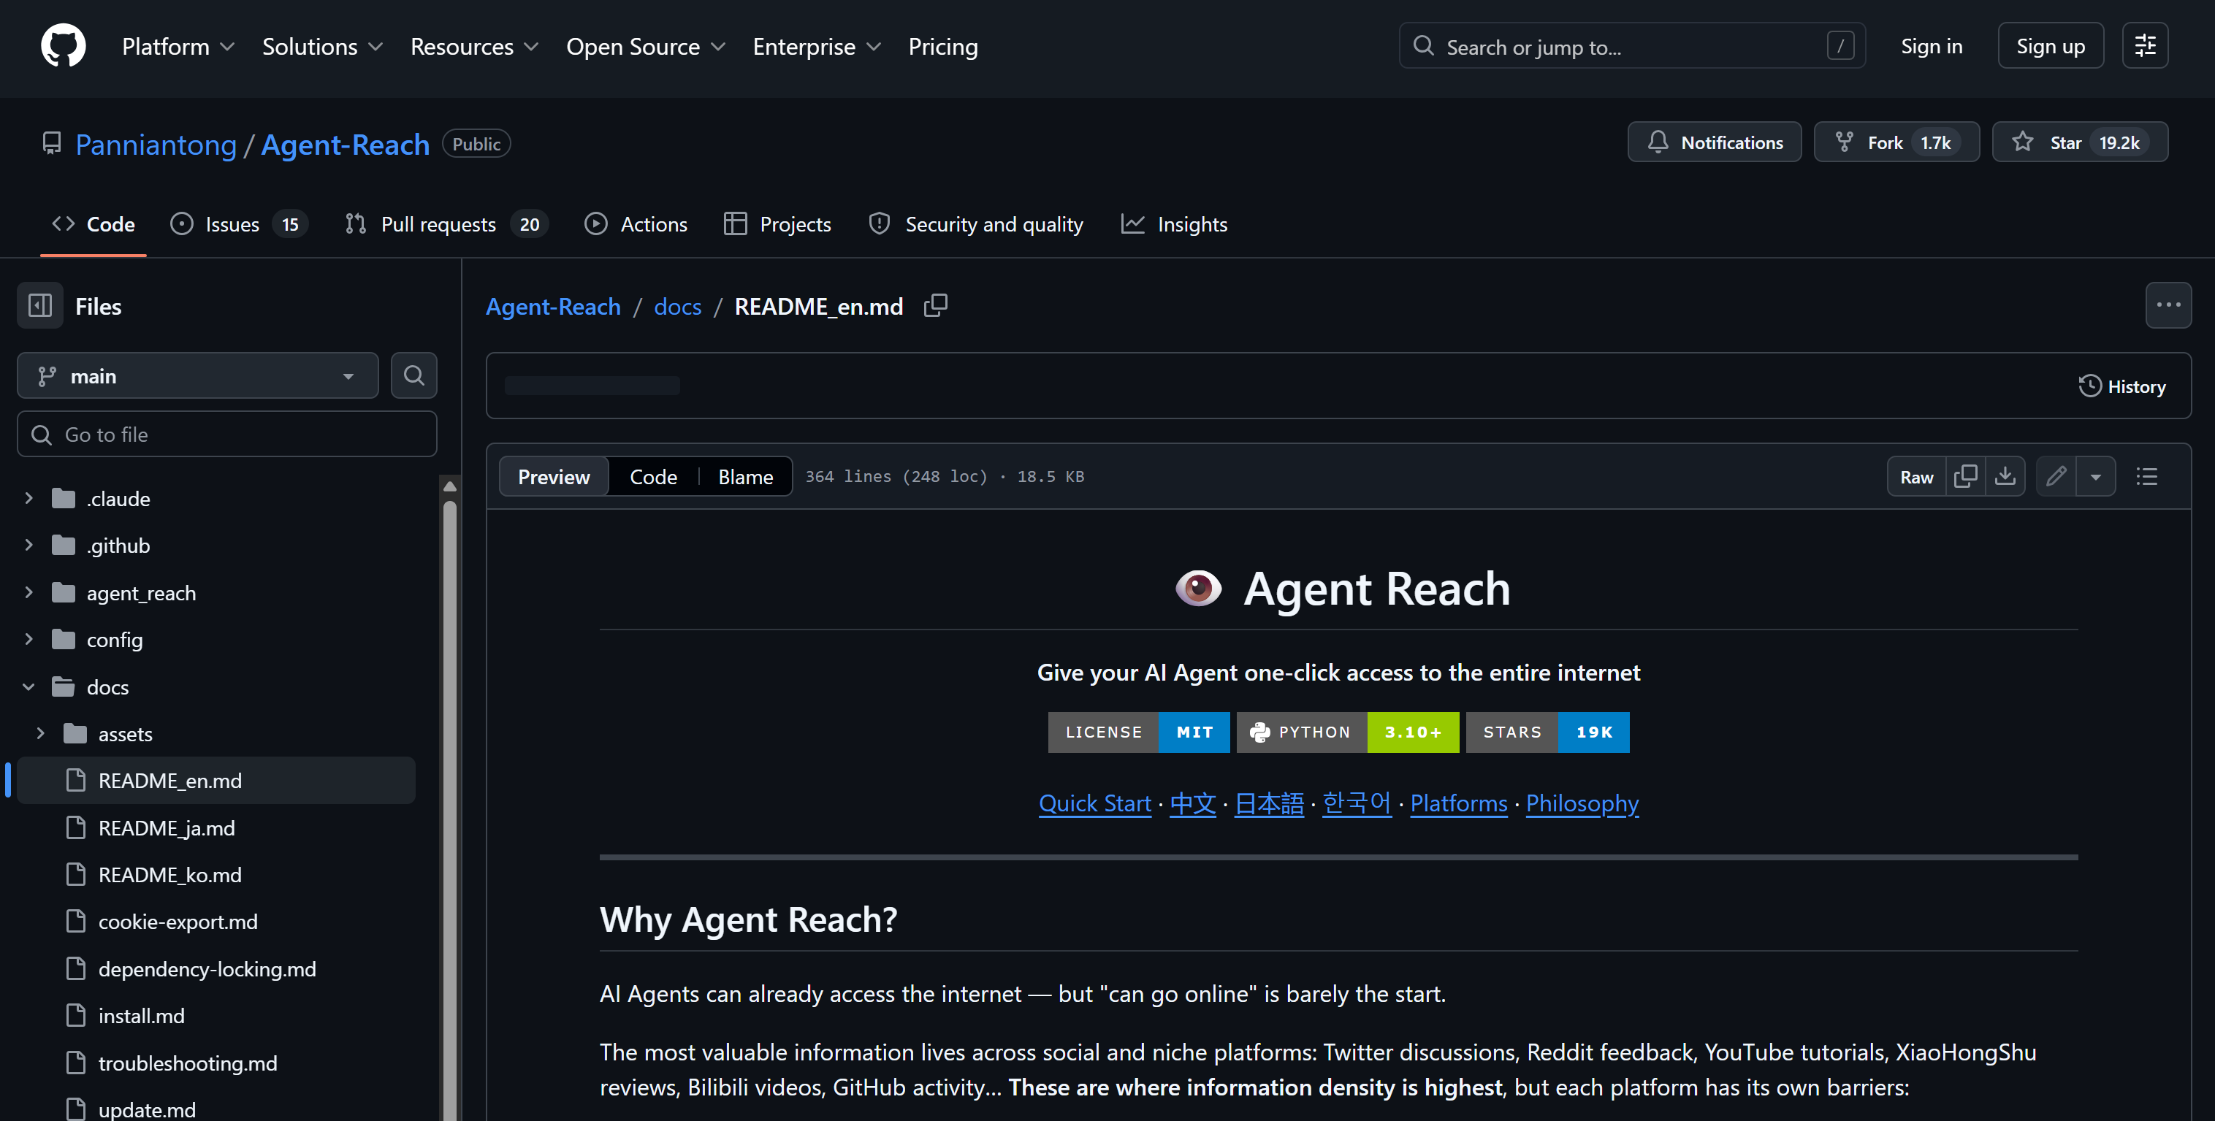Image resolution: width=2215 pixels, height=1121 pixels.
Task: Fork the Agent-Reach repository
Action: [1896, 142]
